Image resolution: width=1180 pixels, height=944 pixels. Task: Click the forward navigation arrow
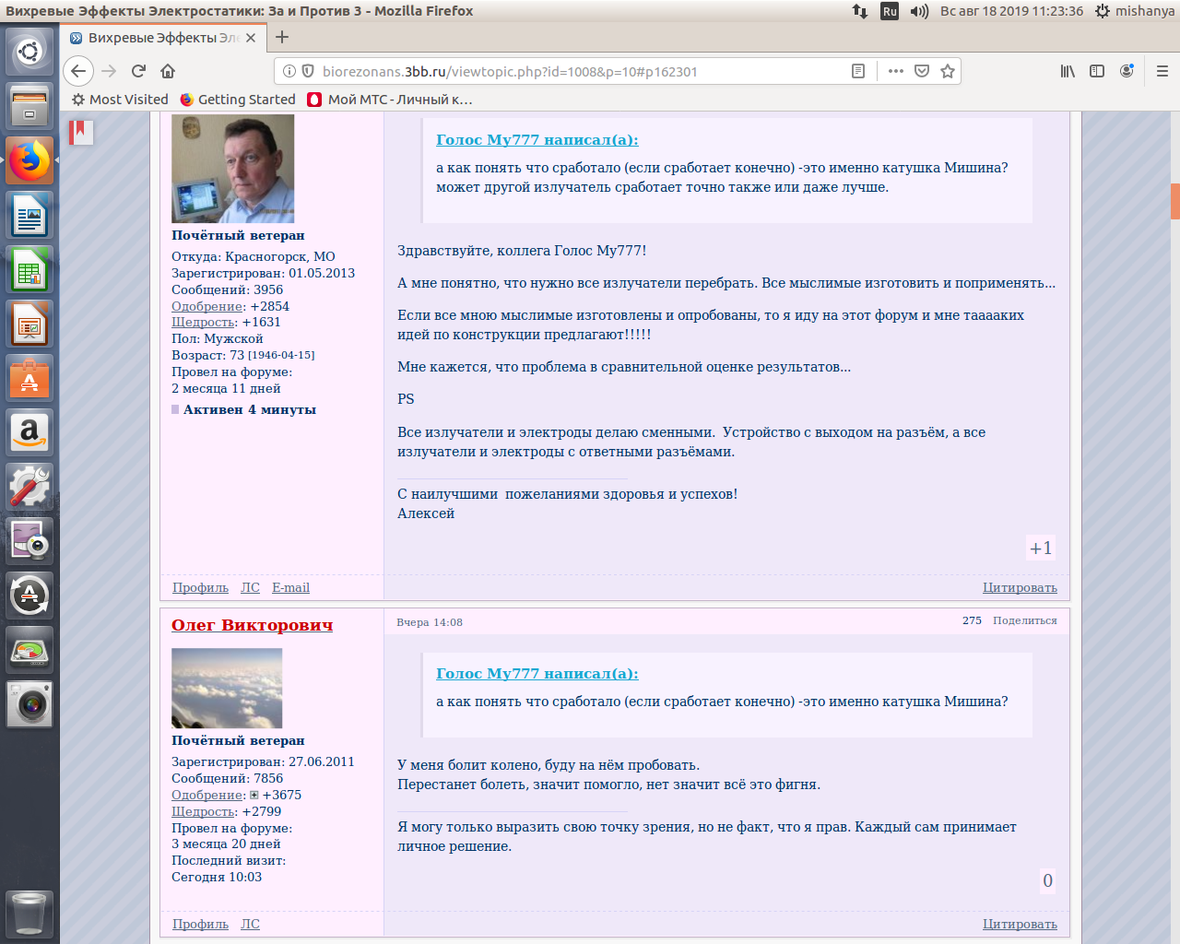(x=109, y=71)
